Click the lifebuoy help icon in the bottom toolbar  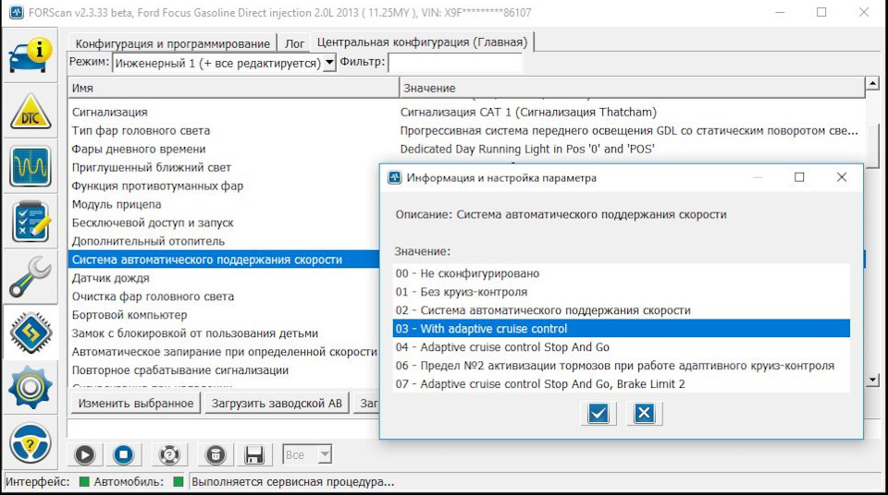point(169,455)
